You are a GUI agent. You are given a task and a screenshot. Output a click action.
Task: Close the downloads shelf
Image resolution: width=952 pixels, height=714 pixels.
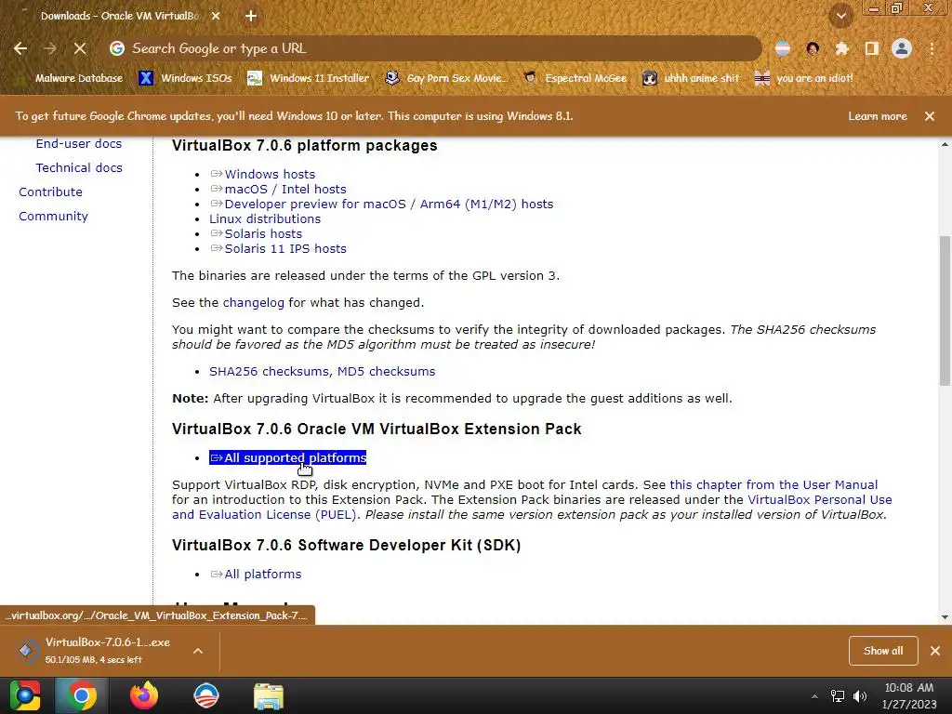935,651
